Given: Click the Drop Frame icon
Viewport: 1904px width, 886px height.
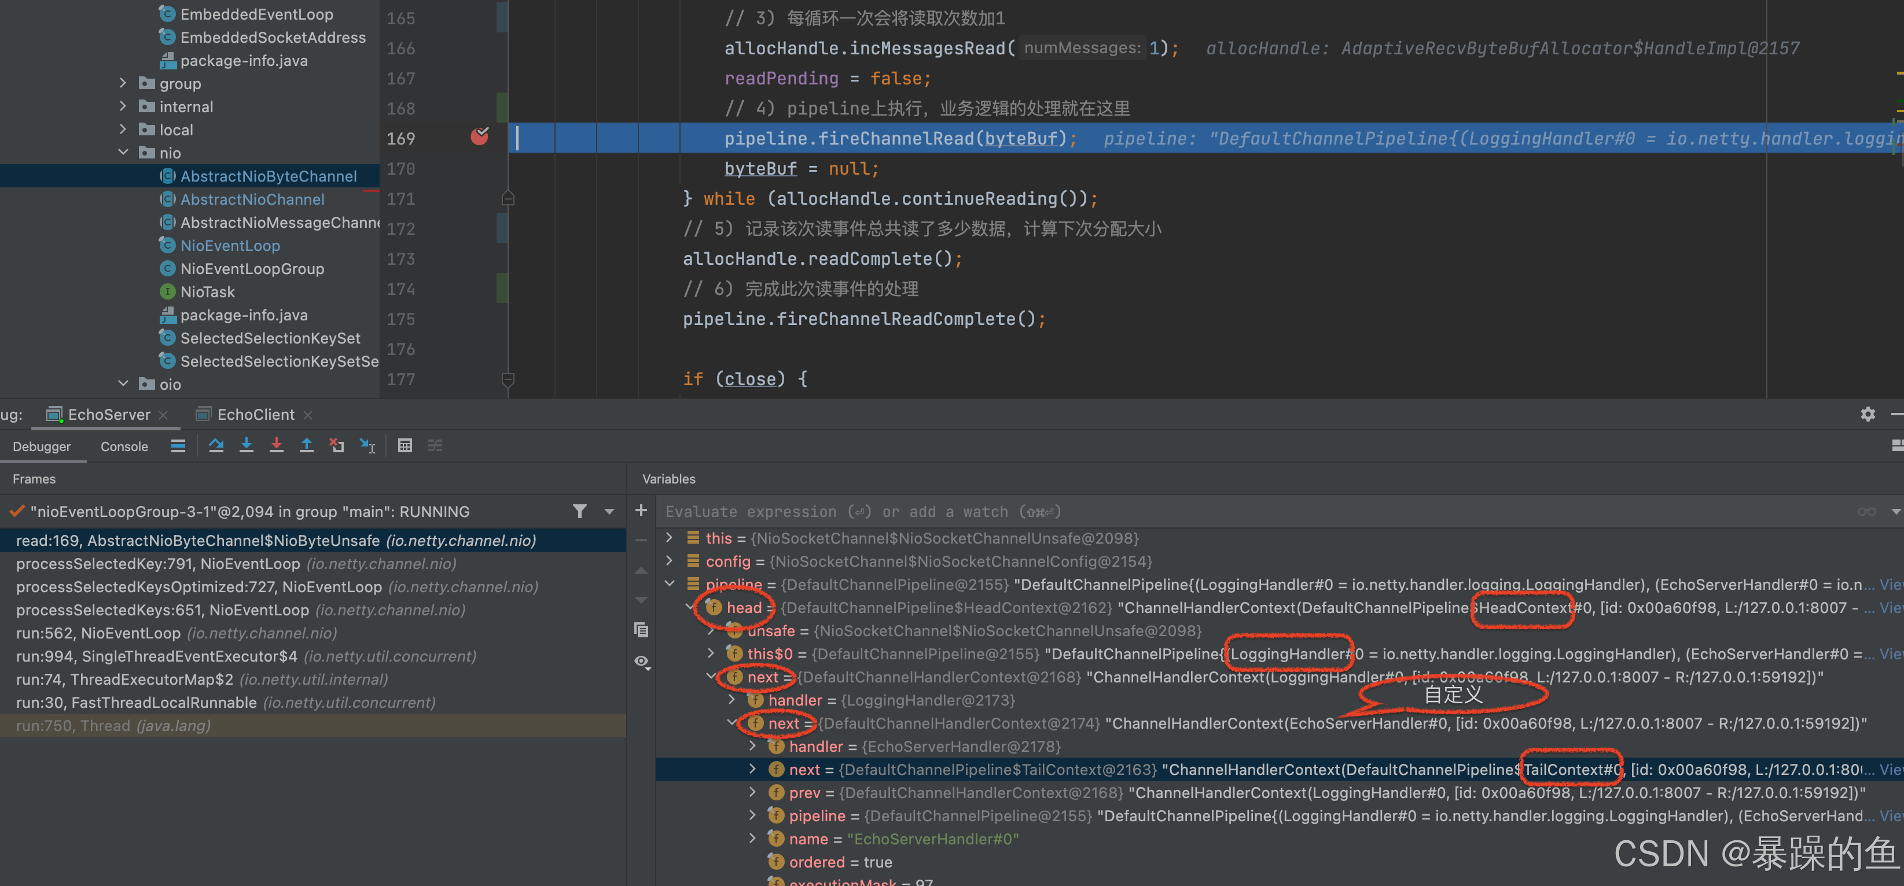Looking at the screenshot, I should [337, 445].
